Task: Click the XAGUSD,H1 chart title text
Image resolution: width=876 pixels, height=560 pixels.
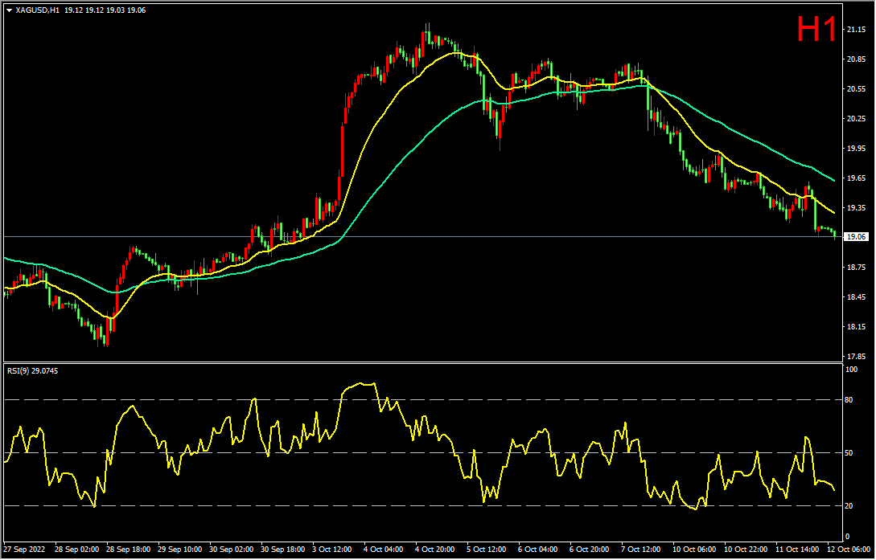Action: (38, 10)
